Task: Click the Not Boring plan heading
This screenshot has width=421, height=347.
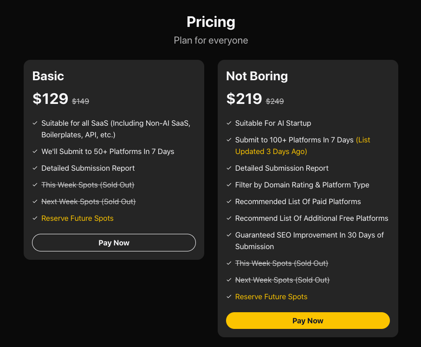Action: [x=257, y=76]
